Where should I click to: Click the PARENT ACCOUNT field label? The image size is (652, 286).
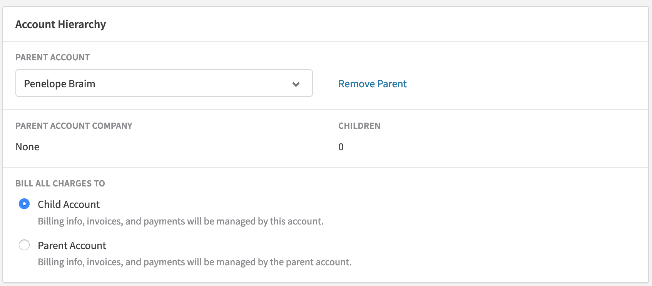pos(53,57)
